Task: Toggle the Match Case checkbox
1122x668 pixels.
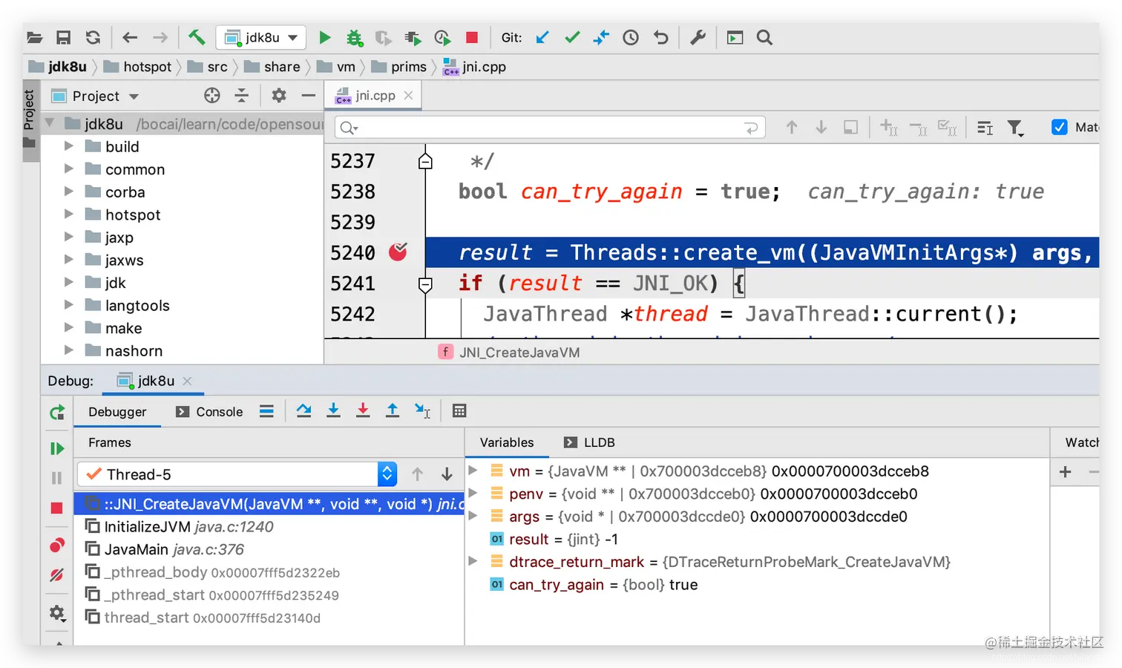Action: 1060,127
